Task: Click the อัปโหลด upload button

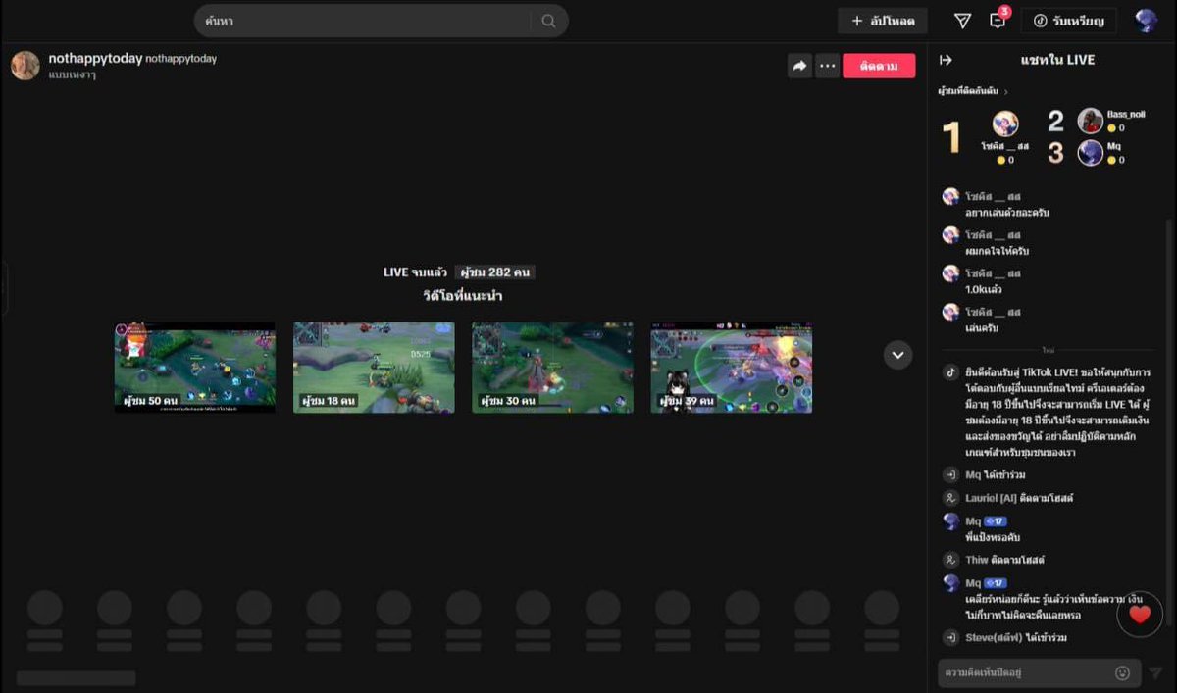Action: 883,21
